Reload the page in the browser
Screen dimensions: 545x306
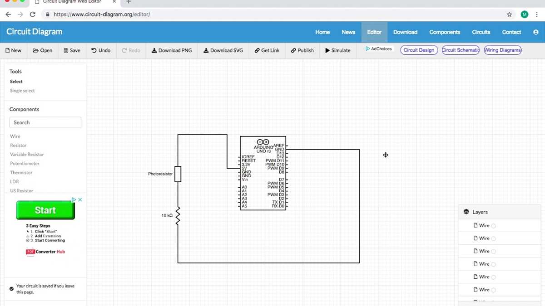pyautogui.click(x=32, y=15)
